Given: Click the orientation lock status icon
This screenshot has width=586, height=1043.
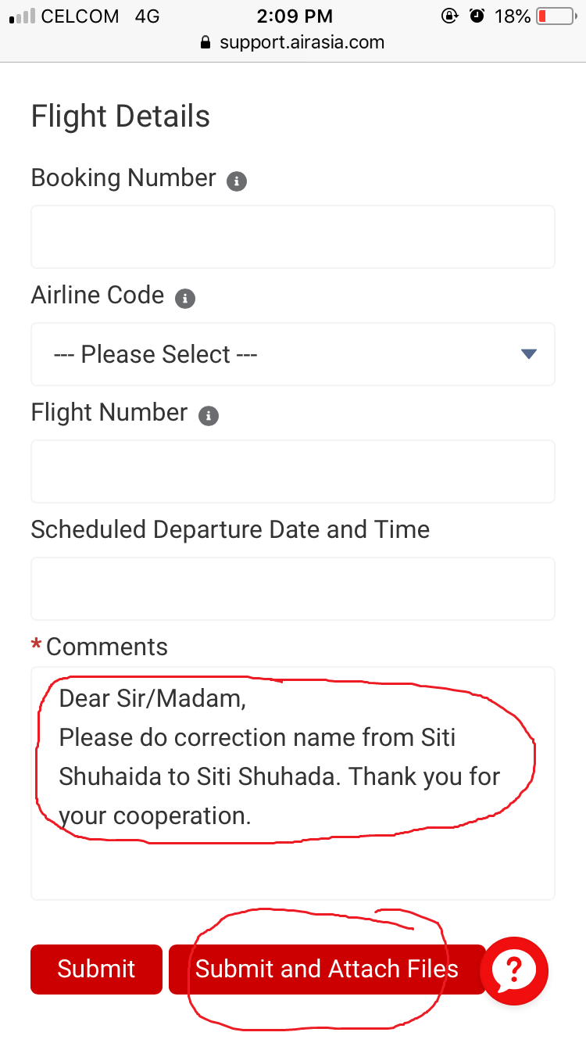Looking at the screenshot, I should [x=449, y=16].
